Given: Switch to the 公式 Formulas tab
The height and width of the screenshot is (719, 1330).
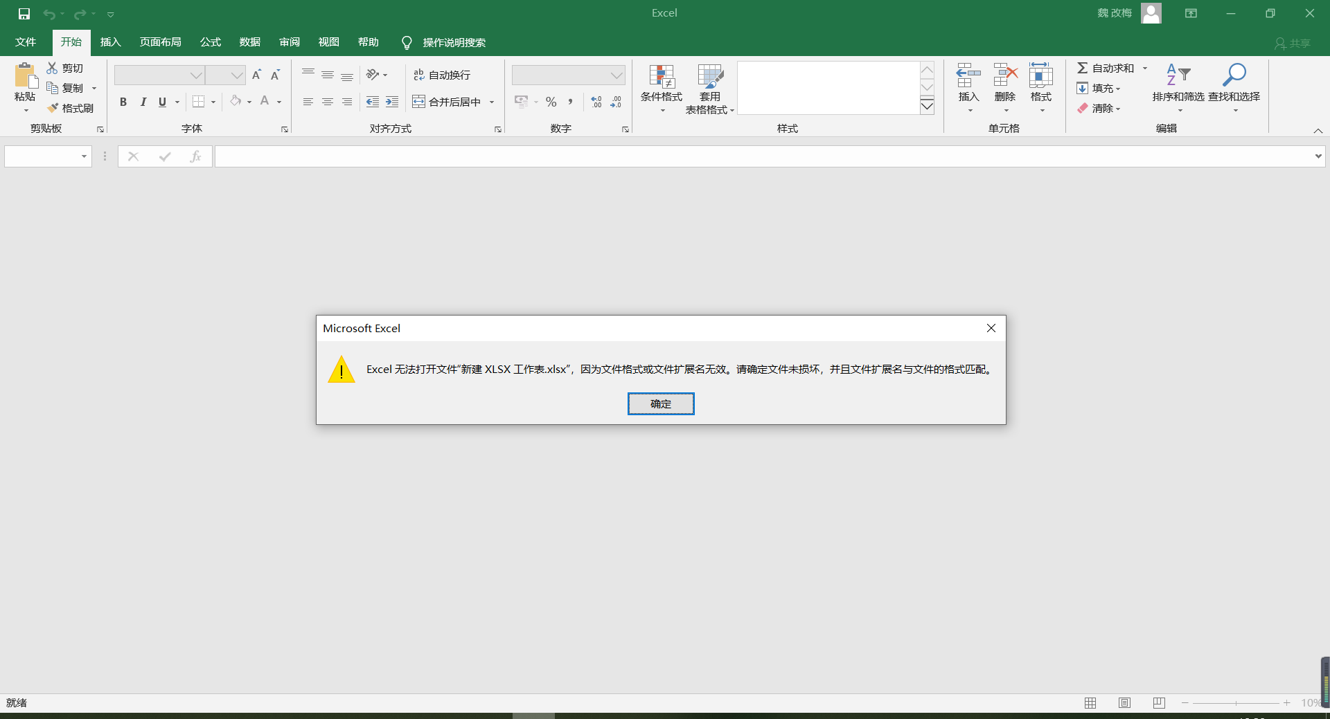Looking at the screenshot, I should click(211, 42).
